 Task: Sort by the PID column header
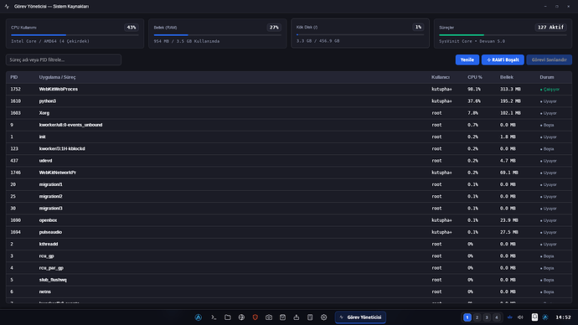[14, 77]
